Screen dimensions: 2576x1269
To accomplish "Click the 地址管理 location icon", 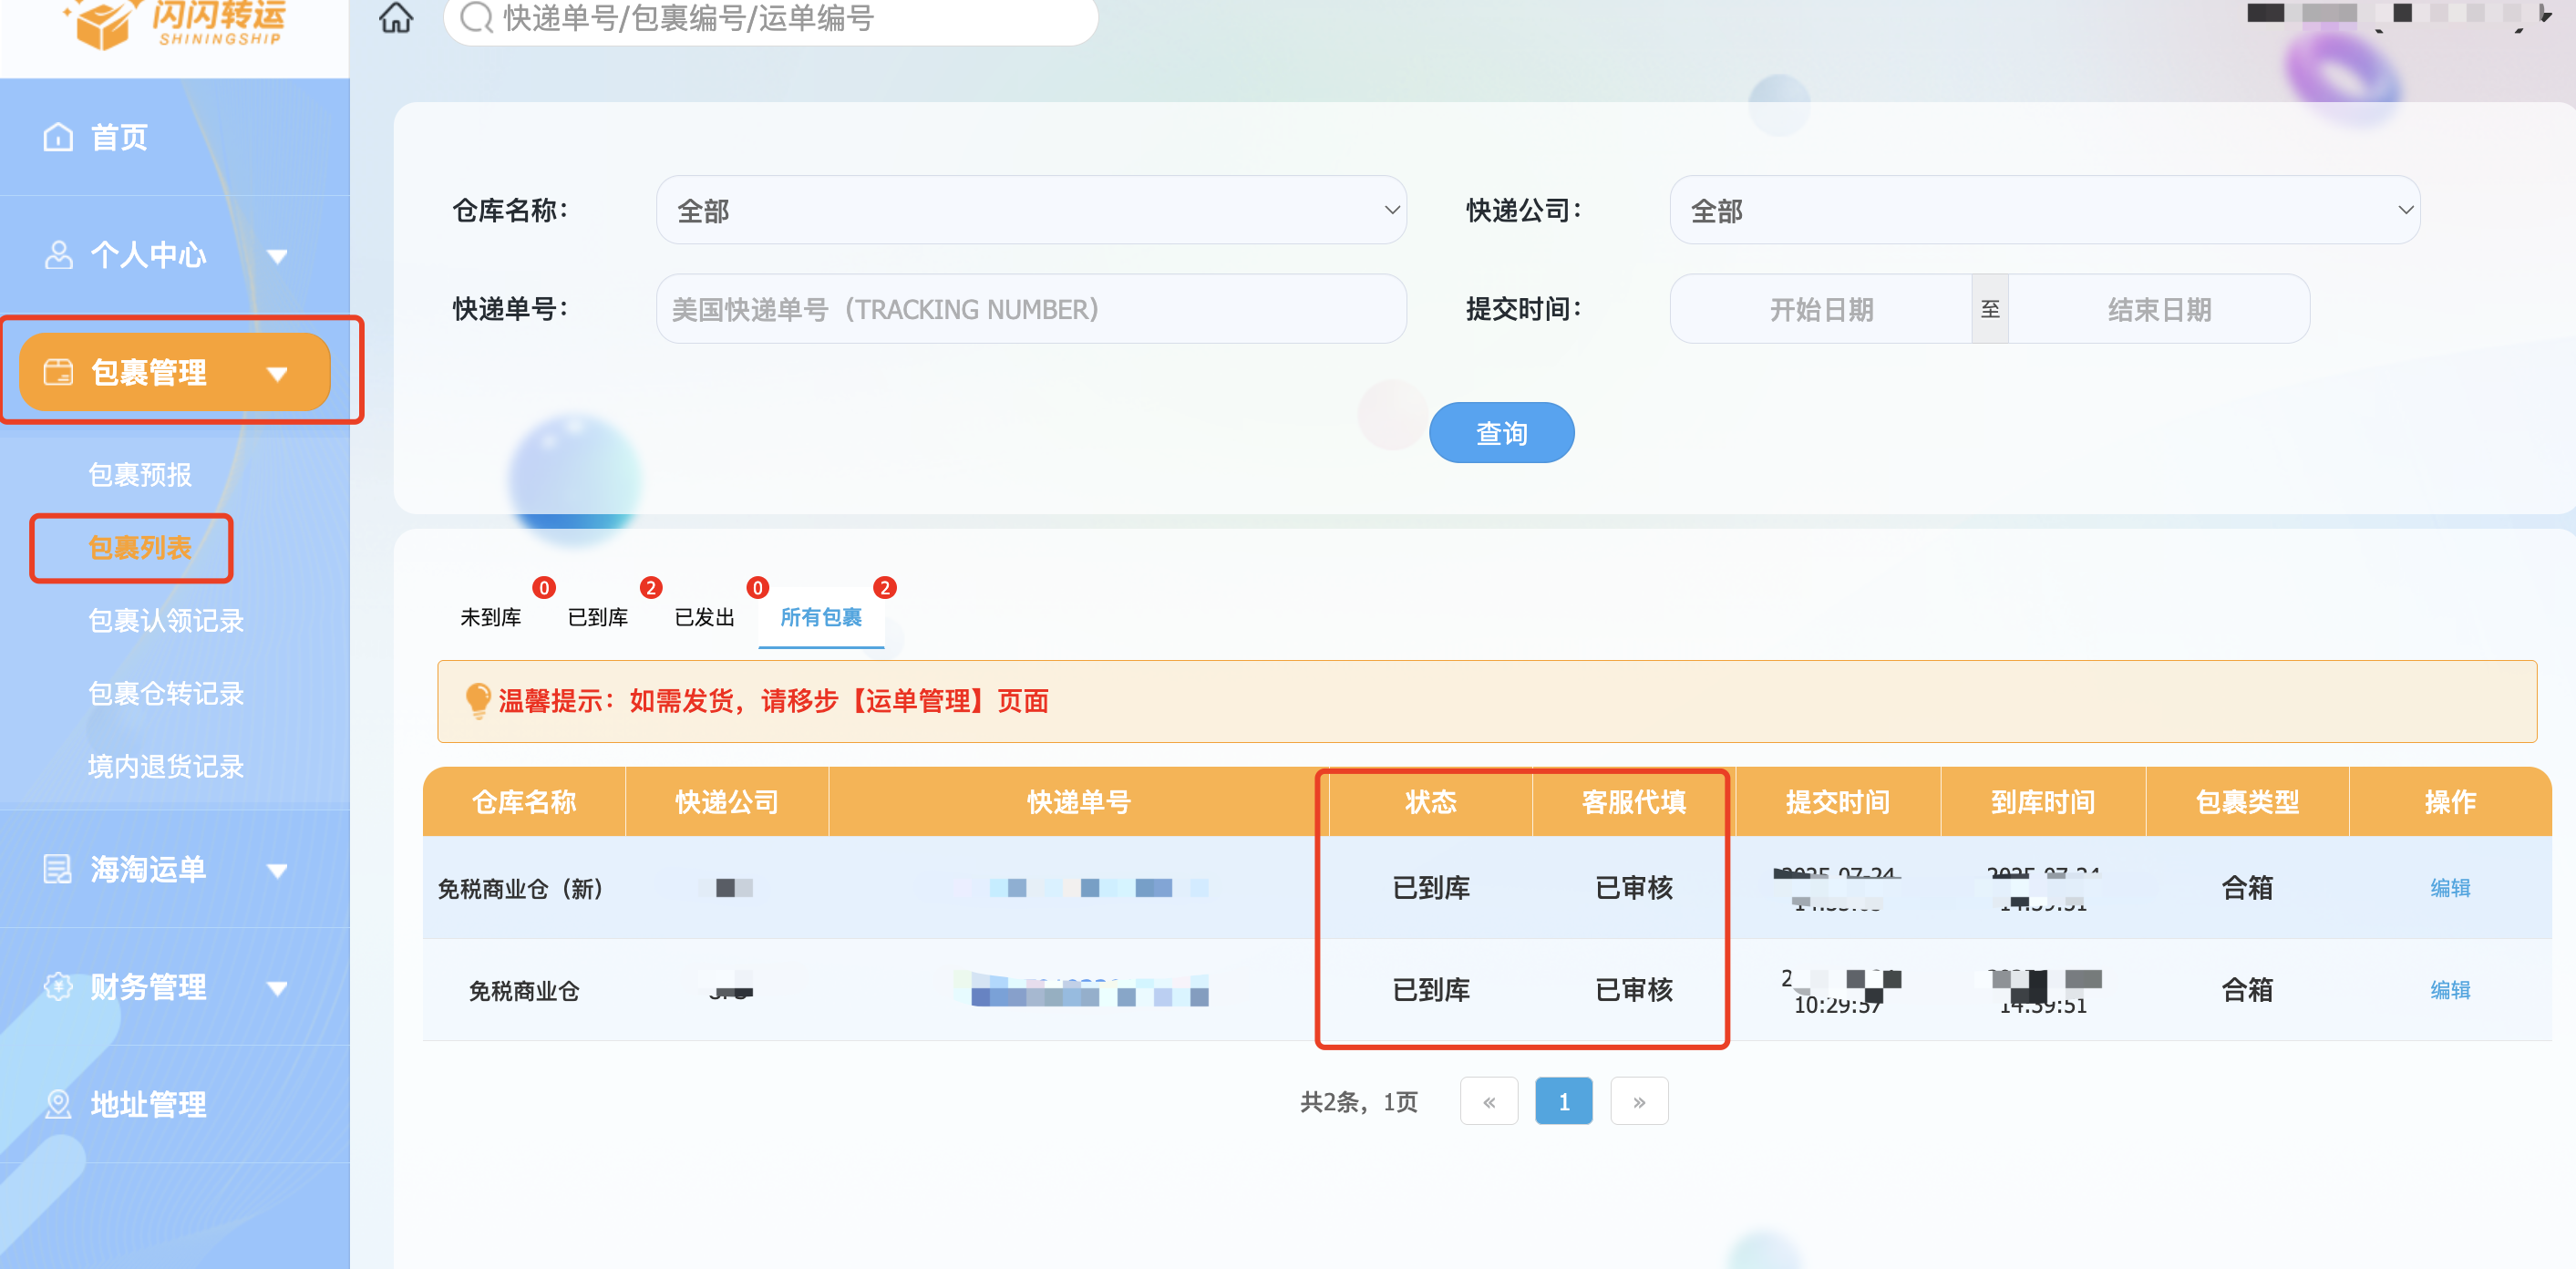I will click(58, 1104).
